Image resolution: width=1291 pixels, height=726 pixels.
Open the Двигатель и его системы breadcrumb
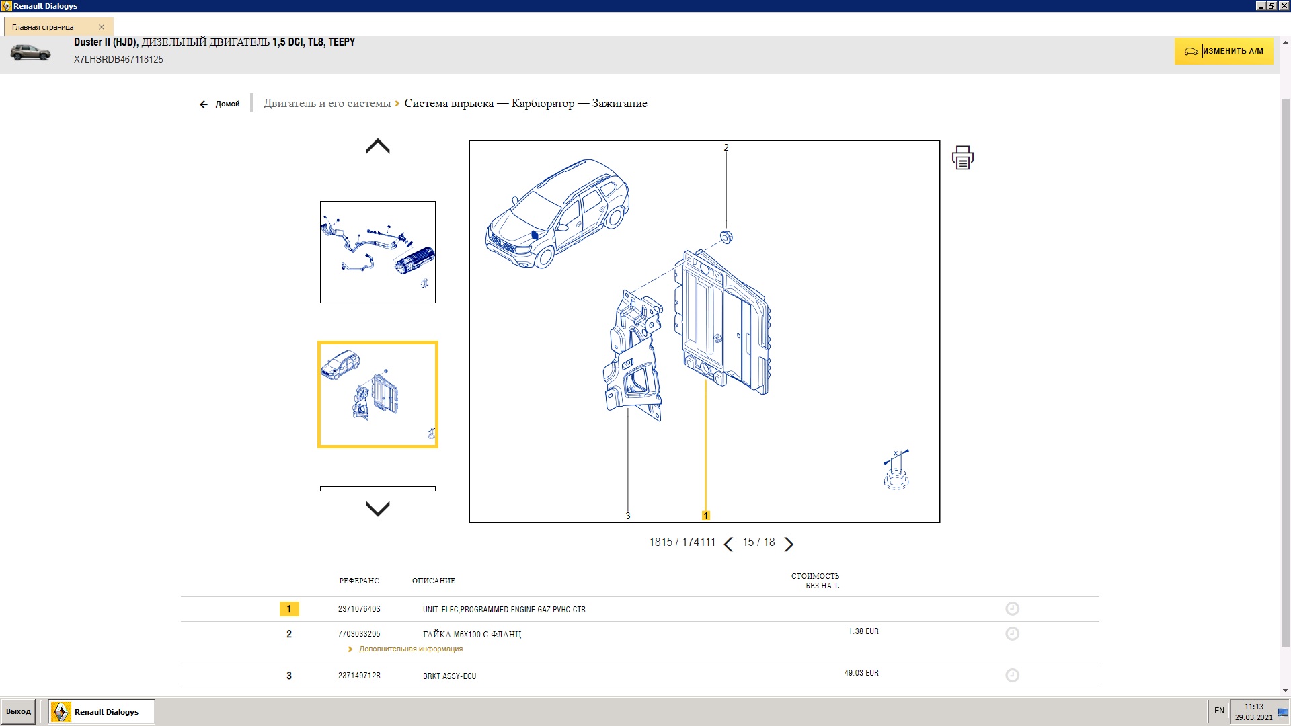point(327,104)
